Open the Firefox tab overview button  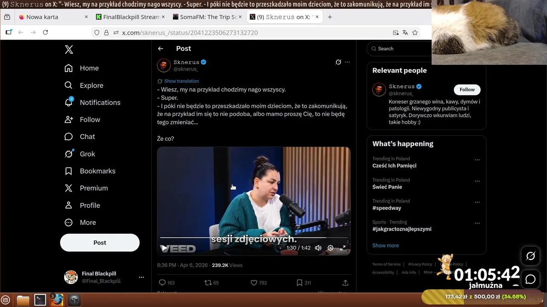[x=7, y=17]
